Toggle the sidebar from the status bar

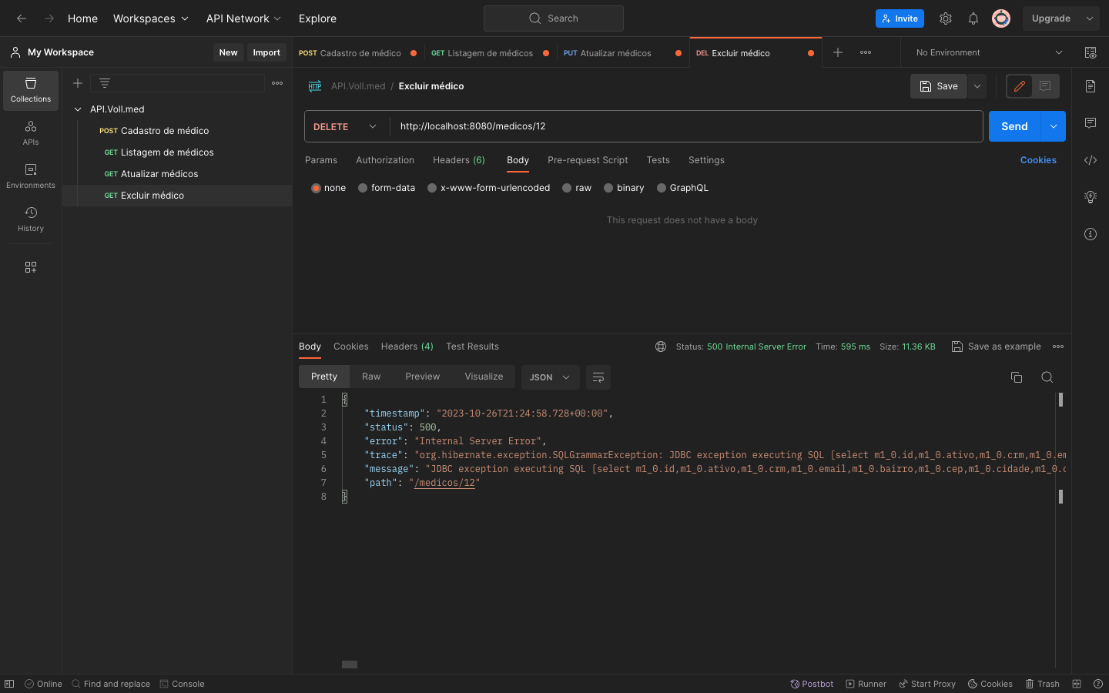9,684
